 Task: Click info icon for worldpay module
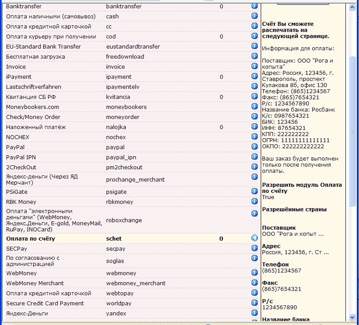(x=254, y=303)
